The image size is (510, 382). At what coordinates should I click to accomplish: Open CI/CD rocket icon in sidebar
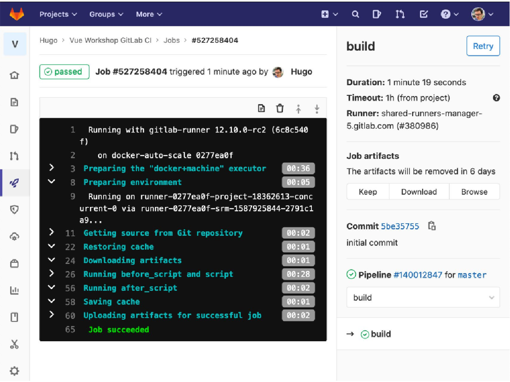pos(14,183)
